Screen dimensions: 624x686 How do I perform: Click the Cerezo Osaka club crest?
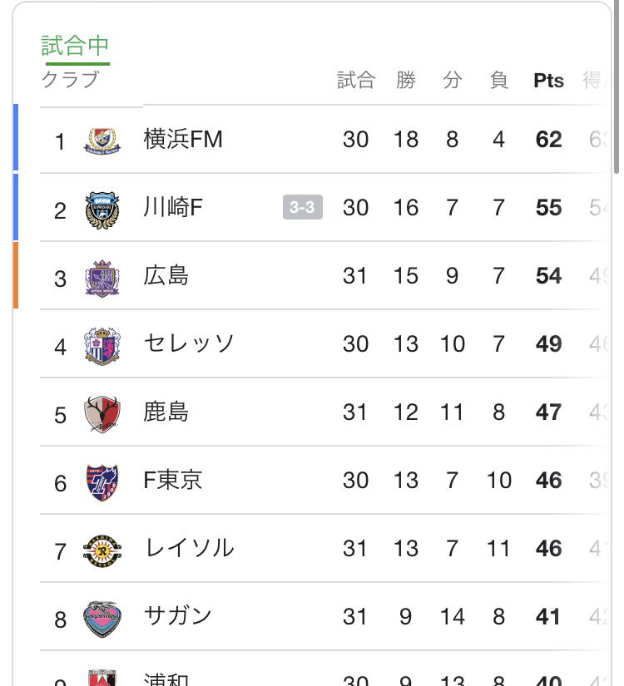tap(102, 346)
